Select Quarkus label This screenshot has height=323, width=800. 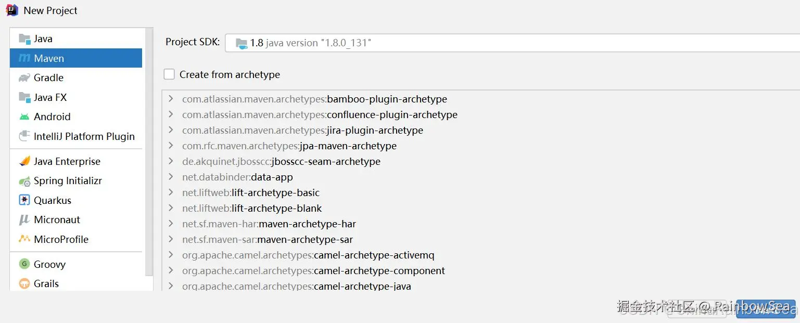pos(53,200)
